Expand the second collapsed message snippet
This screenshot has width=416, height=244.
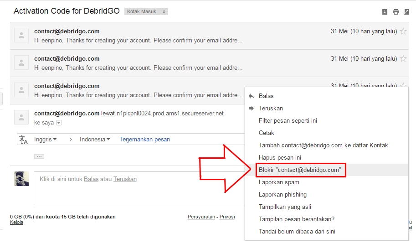138,68
